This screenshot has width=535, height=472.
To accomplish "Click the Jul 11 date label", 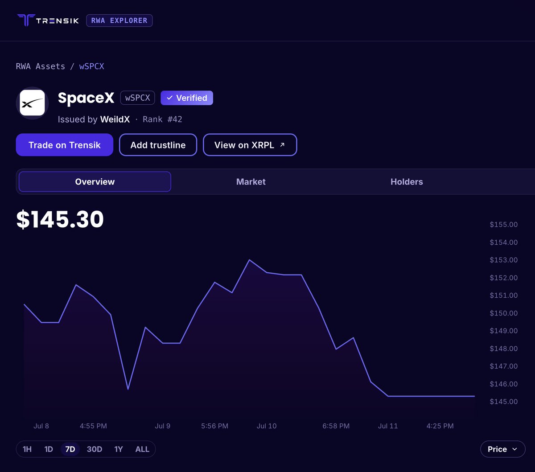I will tap(388, 426).
